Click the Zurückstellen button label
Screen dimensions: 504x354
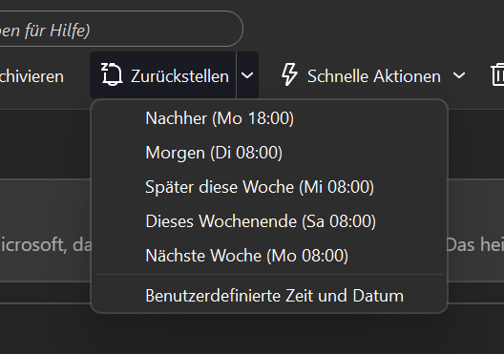pyautogui.click(x=179, y=76)
